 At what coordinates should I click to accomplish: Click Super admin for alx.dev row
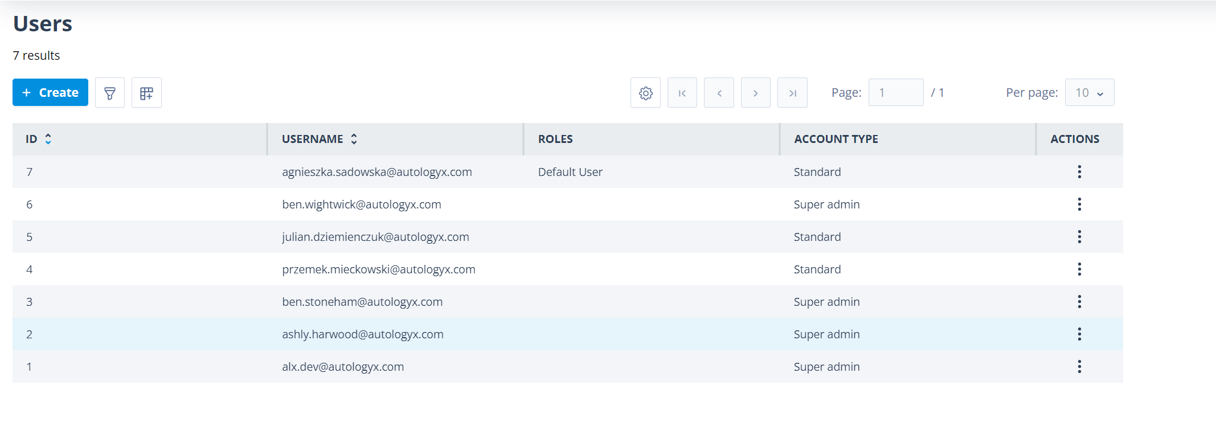coord(827,367)
